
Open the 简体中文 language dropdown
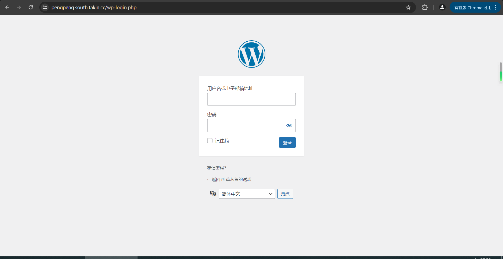(x=247, y=194)
